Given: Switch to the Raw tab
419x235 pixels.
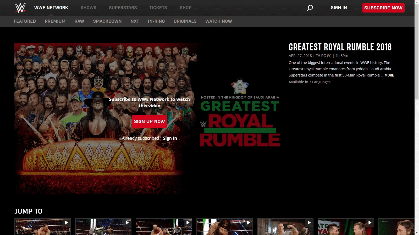Looking at the screenshot, I should tap(79, 21).
